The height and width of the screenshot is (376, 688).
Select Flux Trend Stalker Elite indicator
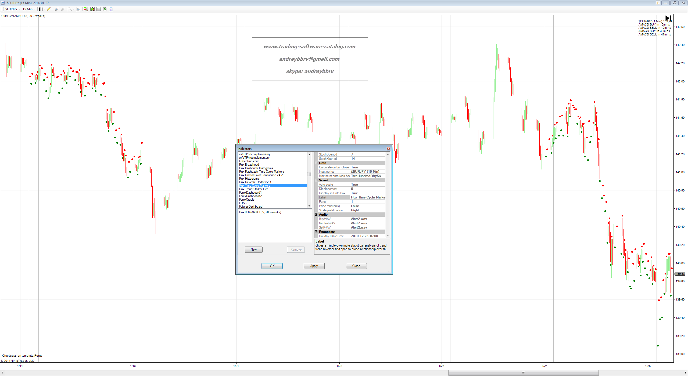coord(254,189)
